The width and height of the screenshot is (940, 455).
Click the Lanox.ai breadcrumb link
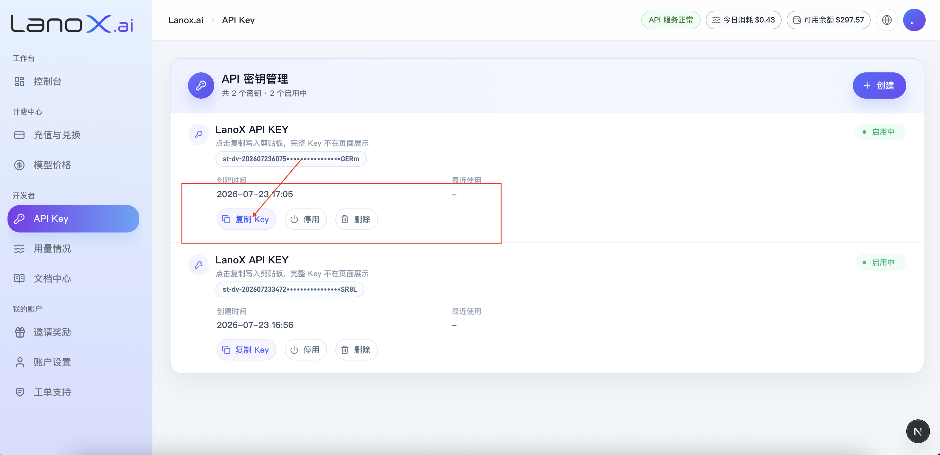pos(186,20)
